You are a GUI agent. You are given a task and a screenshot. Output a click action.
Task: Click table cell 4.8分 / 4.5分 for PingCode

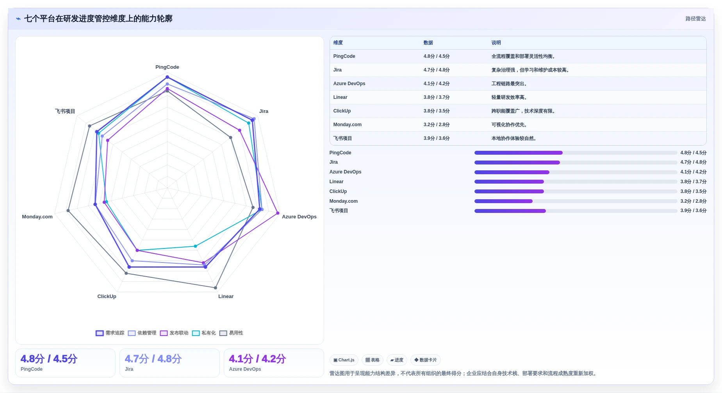(x=437, y=56)
